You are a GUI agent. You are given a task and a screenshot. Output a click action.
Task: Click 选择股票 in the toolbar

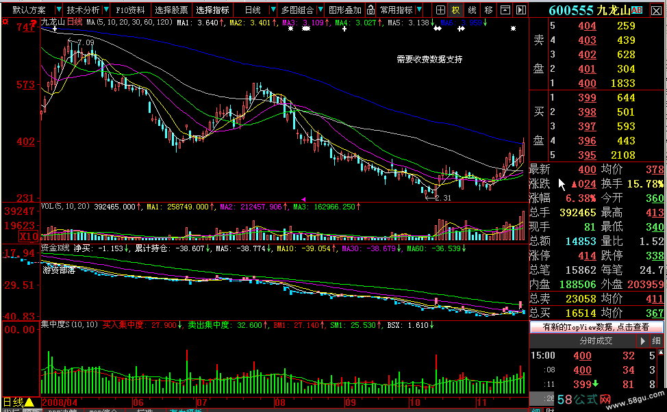(x=171, y=10)
